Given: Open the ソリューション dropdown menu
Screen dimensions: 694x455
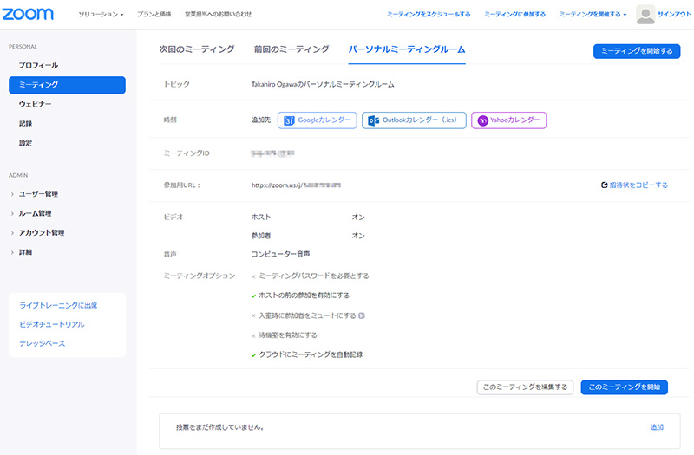Looking at the screenshot, I should (101, 15).
